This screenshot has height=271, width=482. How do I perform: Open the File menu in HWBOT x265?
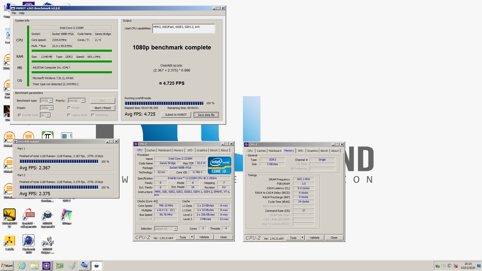tap(14, 13)
